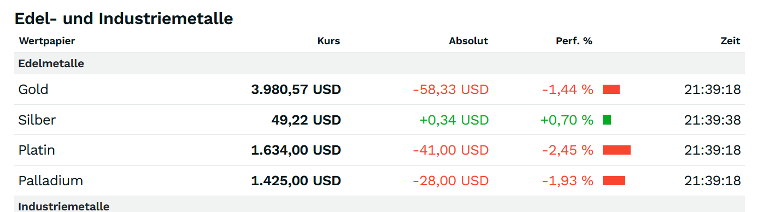This screenshot has height=212, width=770.
Task: Select the Industriemetalle section header row
Action: pos(379,204)
